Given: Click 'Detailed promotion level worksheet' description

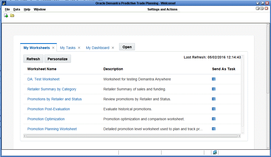Looking at the screenshot, I should [x=153, y=129].
